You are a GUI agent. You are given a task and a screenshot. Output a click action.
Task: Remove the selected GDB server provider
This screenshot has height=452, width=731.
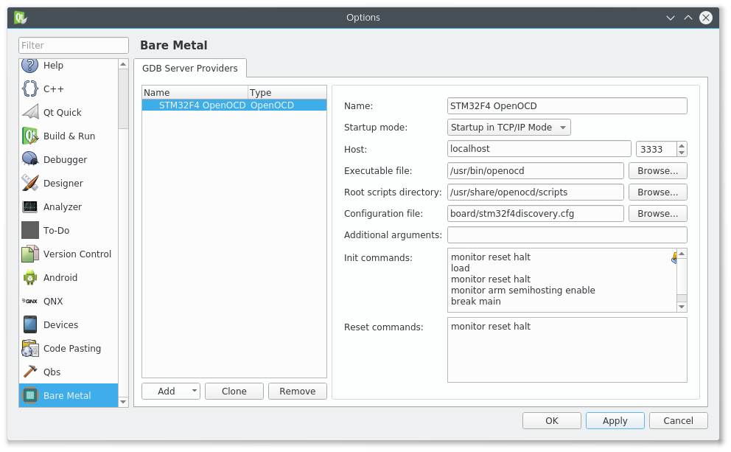(298, 391)
